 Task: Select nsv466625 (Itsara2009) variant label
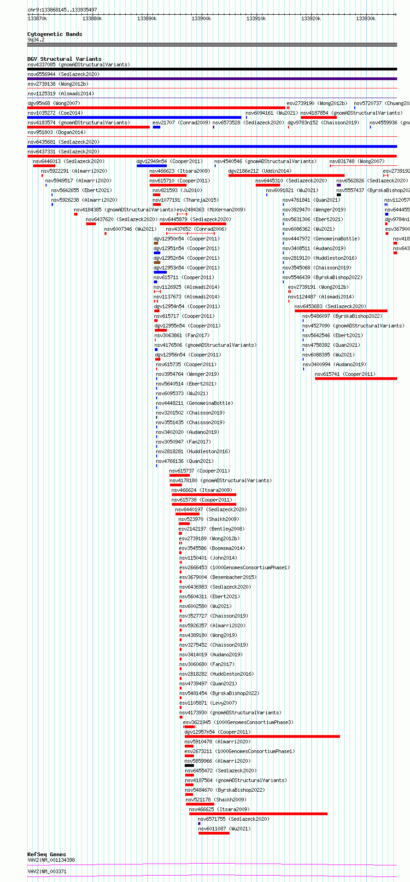[219, 809]
